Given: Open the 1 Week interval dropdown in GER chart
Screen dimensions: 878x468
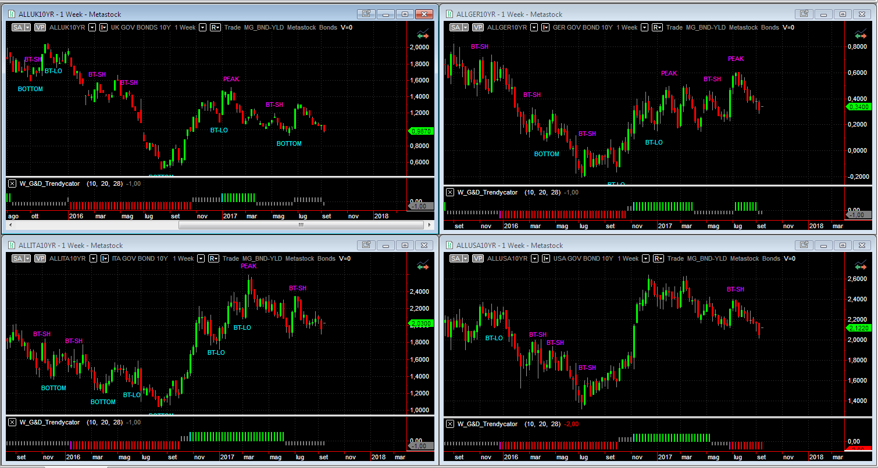Looking at the screenshot, I should coord(645,27).
